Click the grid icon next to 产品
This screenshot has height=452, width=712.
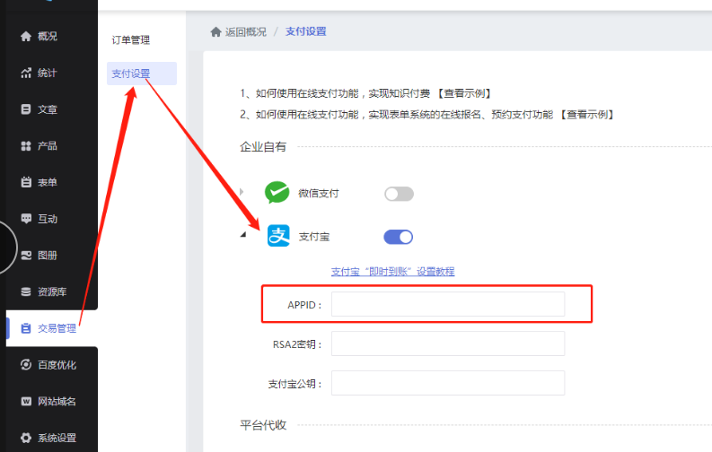tap(26, 146)
